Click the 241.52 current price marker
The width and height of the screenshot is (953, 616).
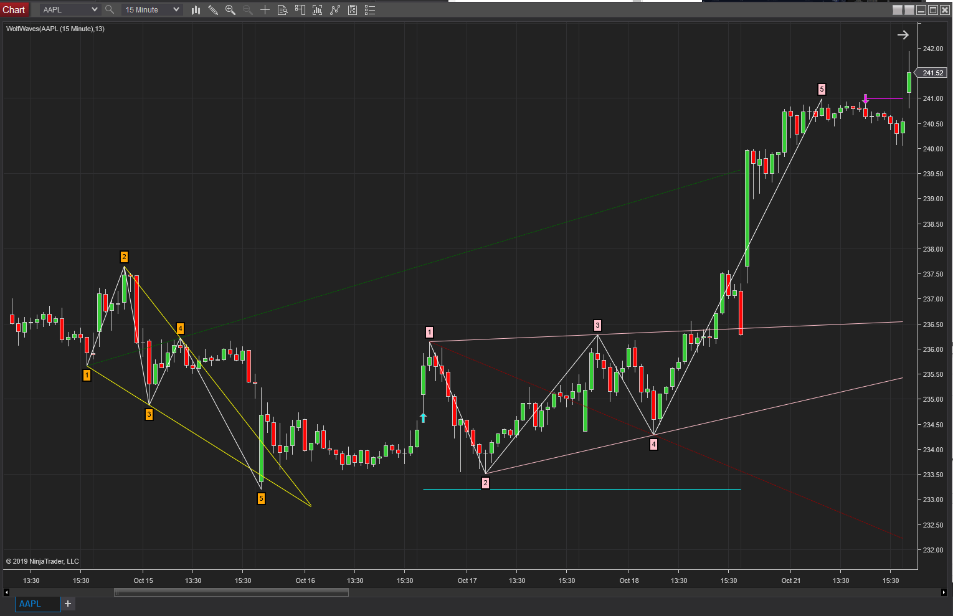click(932, 73)
